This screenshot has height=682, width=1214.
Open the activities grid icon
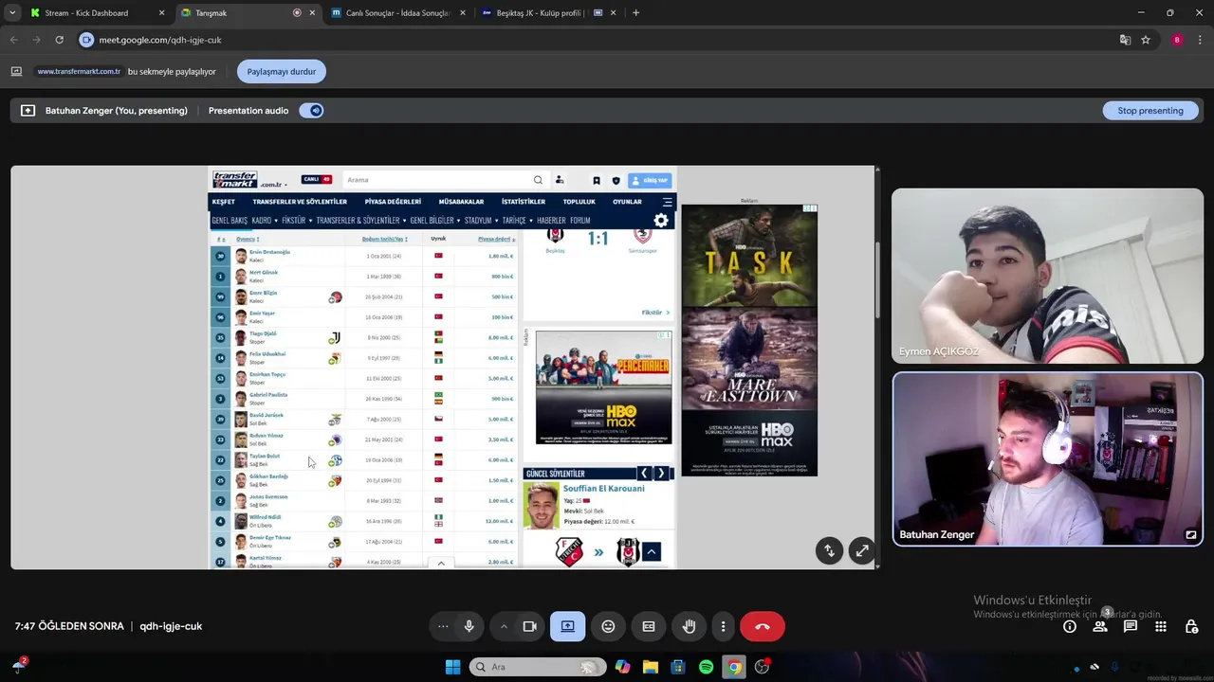coord(1161,626)
